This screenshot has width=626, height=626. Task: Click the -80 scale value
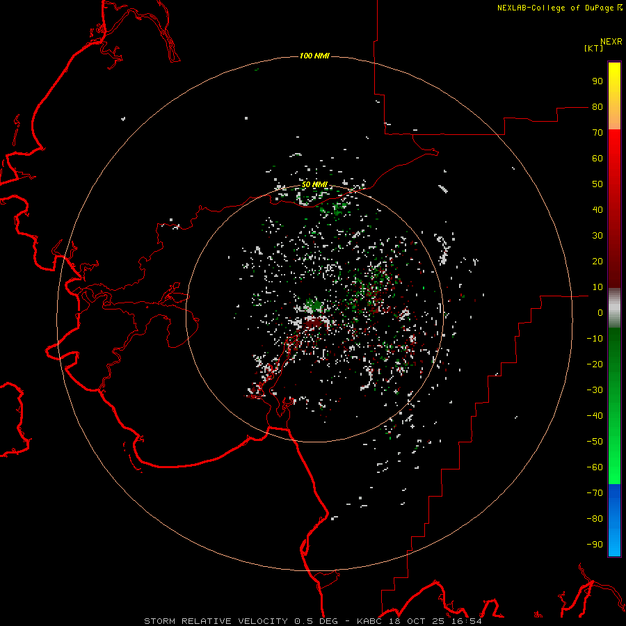(x=595, y=519)
